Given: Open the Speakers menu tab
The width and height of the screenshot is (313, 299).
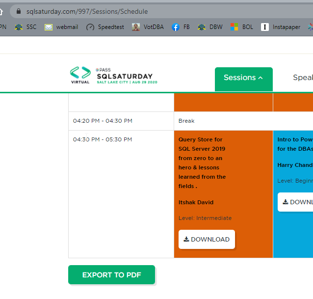Looking at the screenshot, I should (x=302, y=78).
